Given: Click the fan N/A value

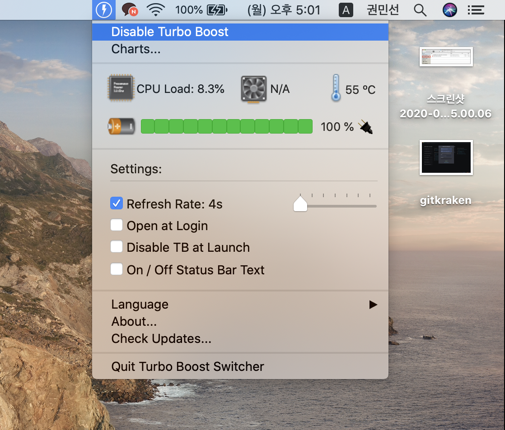Looking at the screenshot, I should 280,89.
